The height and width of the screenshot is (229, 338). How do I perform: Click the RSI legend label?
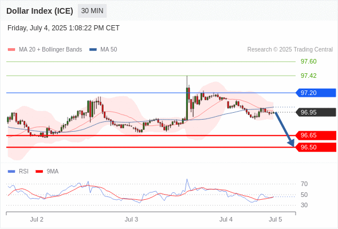(x=23, y=172)
